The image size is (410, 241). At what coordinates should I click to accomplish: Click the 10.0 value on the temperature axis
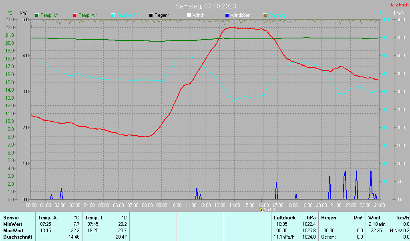click(x=10, y=121)
